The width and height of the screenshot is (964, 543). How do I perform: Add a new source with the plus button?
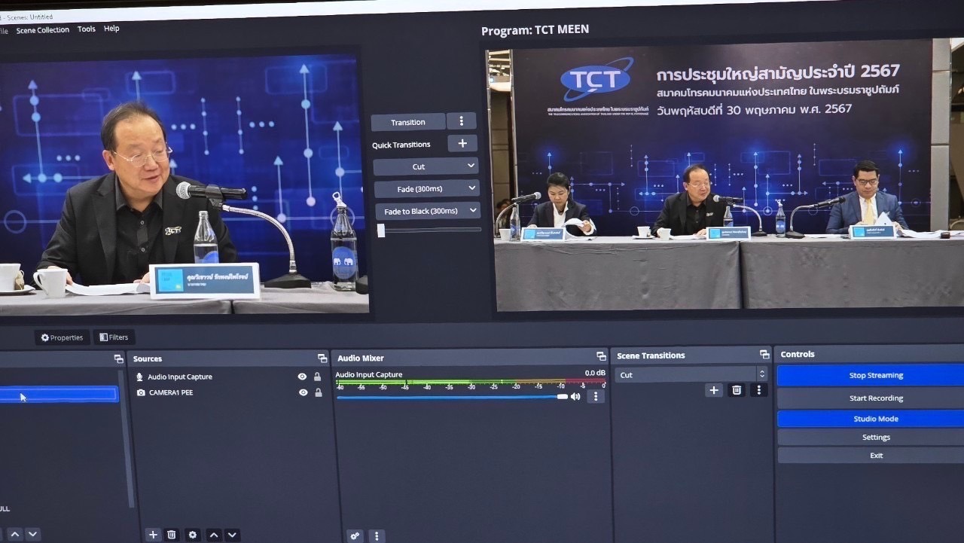point(153,535)
